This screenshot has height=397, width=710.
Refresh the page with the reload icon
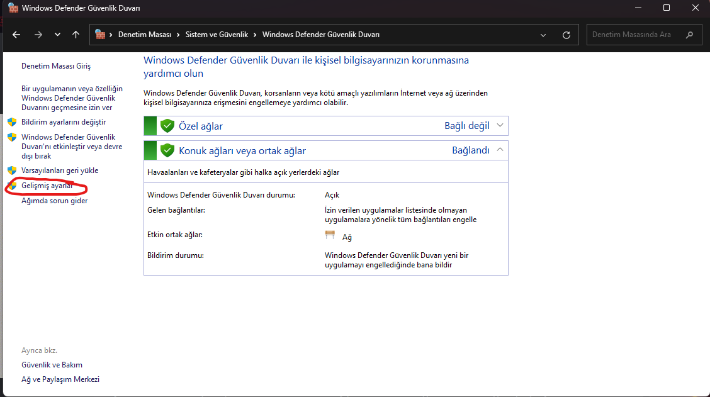click(566, 35)
